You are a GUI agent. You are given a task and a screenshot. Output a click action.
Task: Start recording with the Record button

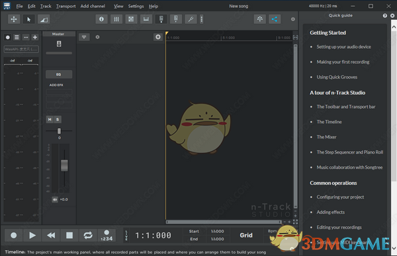[14, 236]
